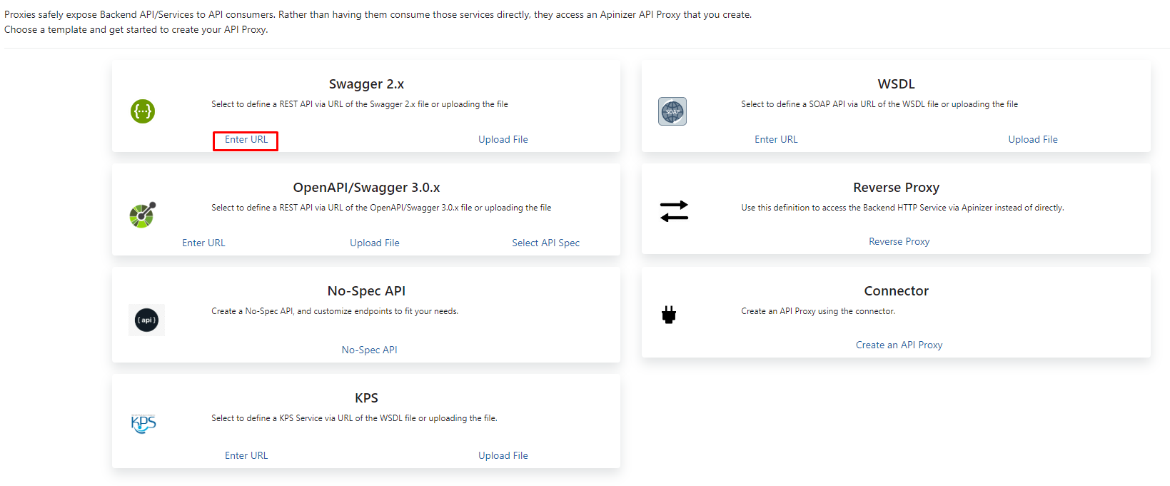Choose Upload File for OpenAPI/Swagger 3.0.x
1170x486 pixels.
tap(374, 243)
